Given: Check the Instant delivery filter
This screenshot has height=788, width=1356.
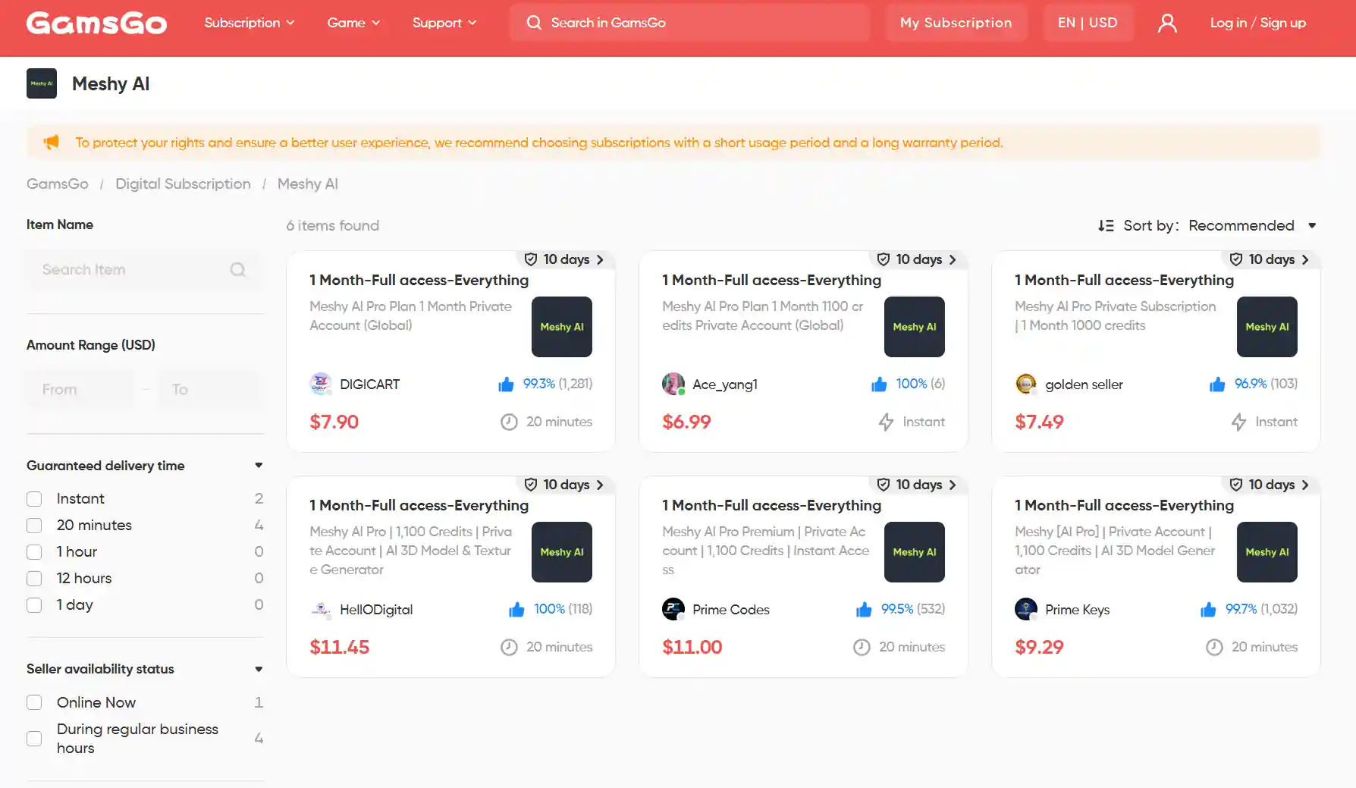Looking at the screenshot, I should coord(34,499).
